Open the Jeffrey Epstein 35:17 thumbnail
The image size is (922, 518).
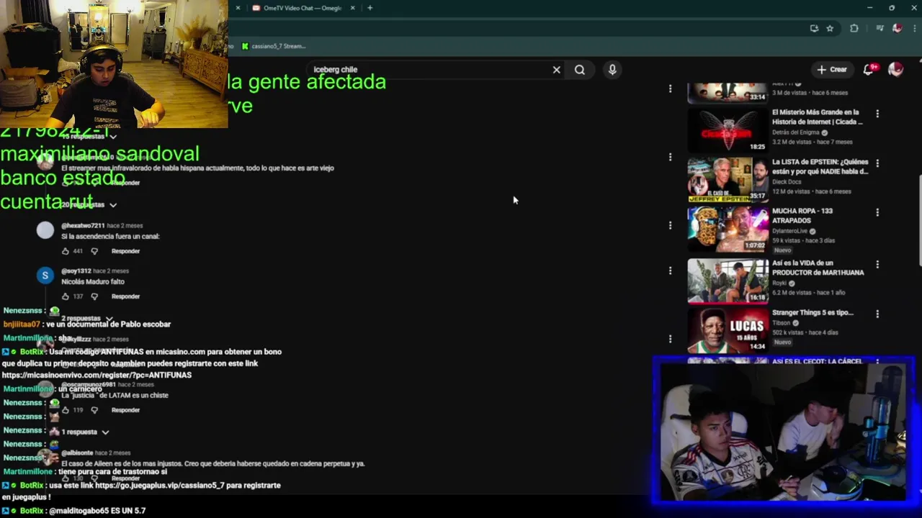point(728,179)
